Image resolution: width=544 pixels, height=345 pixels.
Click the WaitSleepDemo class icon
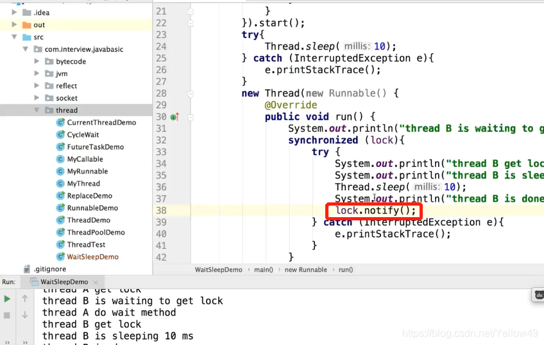point(60,257)
